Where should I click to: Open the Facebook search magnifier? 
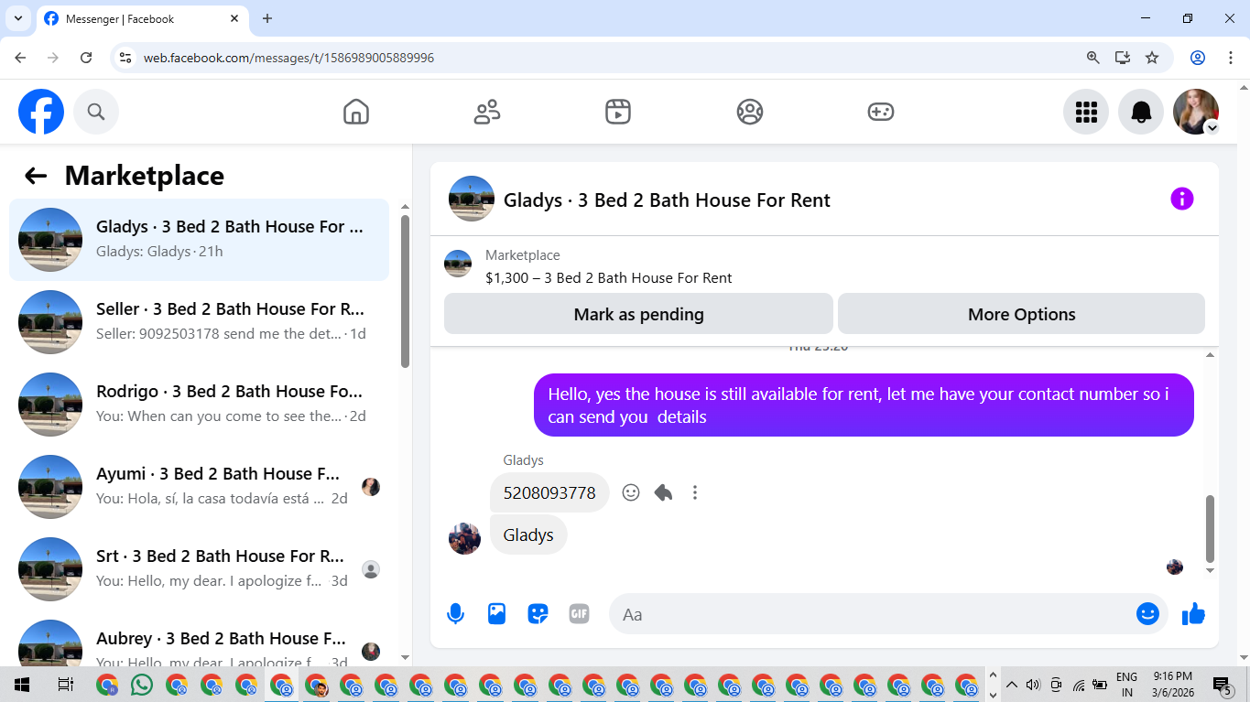(96, 112)
